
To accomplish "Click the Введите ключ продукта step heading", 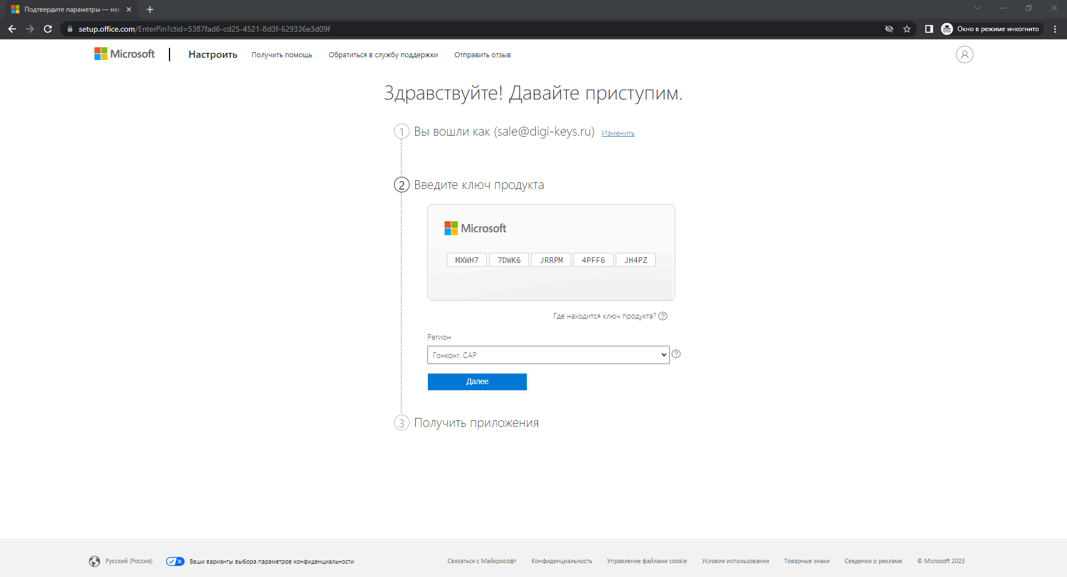I will pos(479,185).
